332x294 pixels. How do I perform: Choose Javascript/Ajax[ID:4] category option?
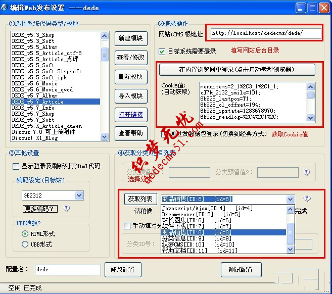click(224, 208)
